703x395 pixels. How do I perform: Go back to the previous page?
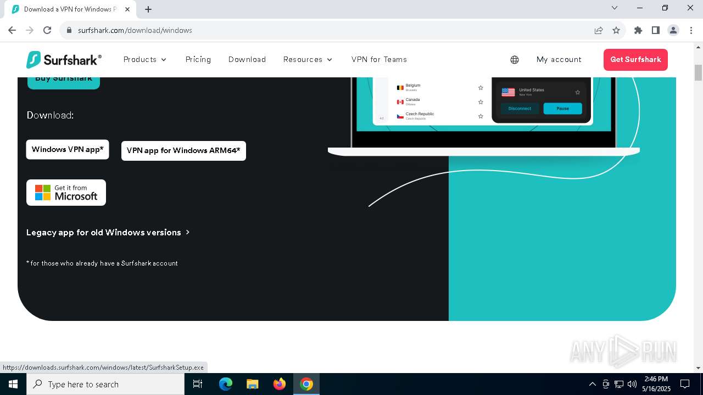[12, 30]
